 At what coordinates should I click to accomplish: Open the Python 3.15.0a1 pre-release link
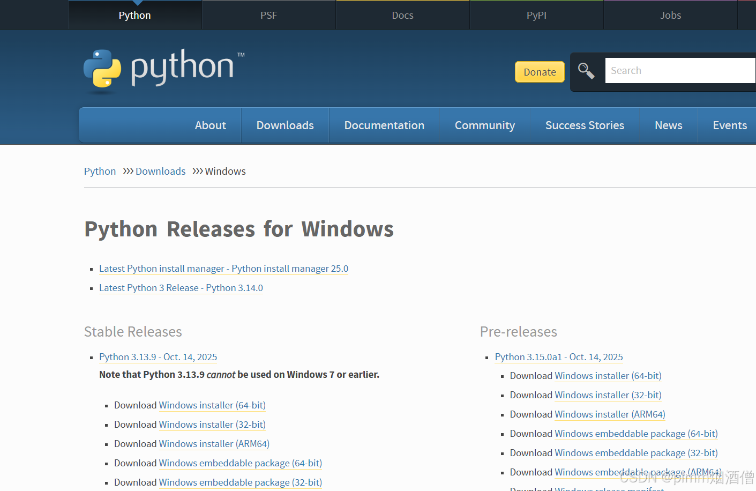coord(559,357)
